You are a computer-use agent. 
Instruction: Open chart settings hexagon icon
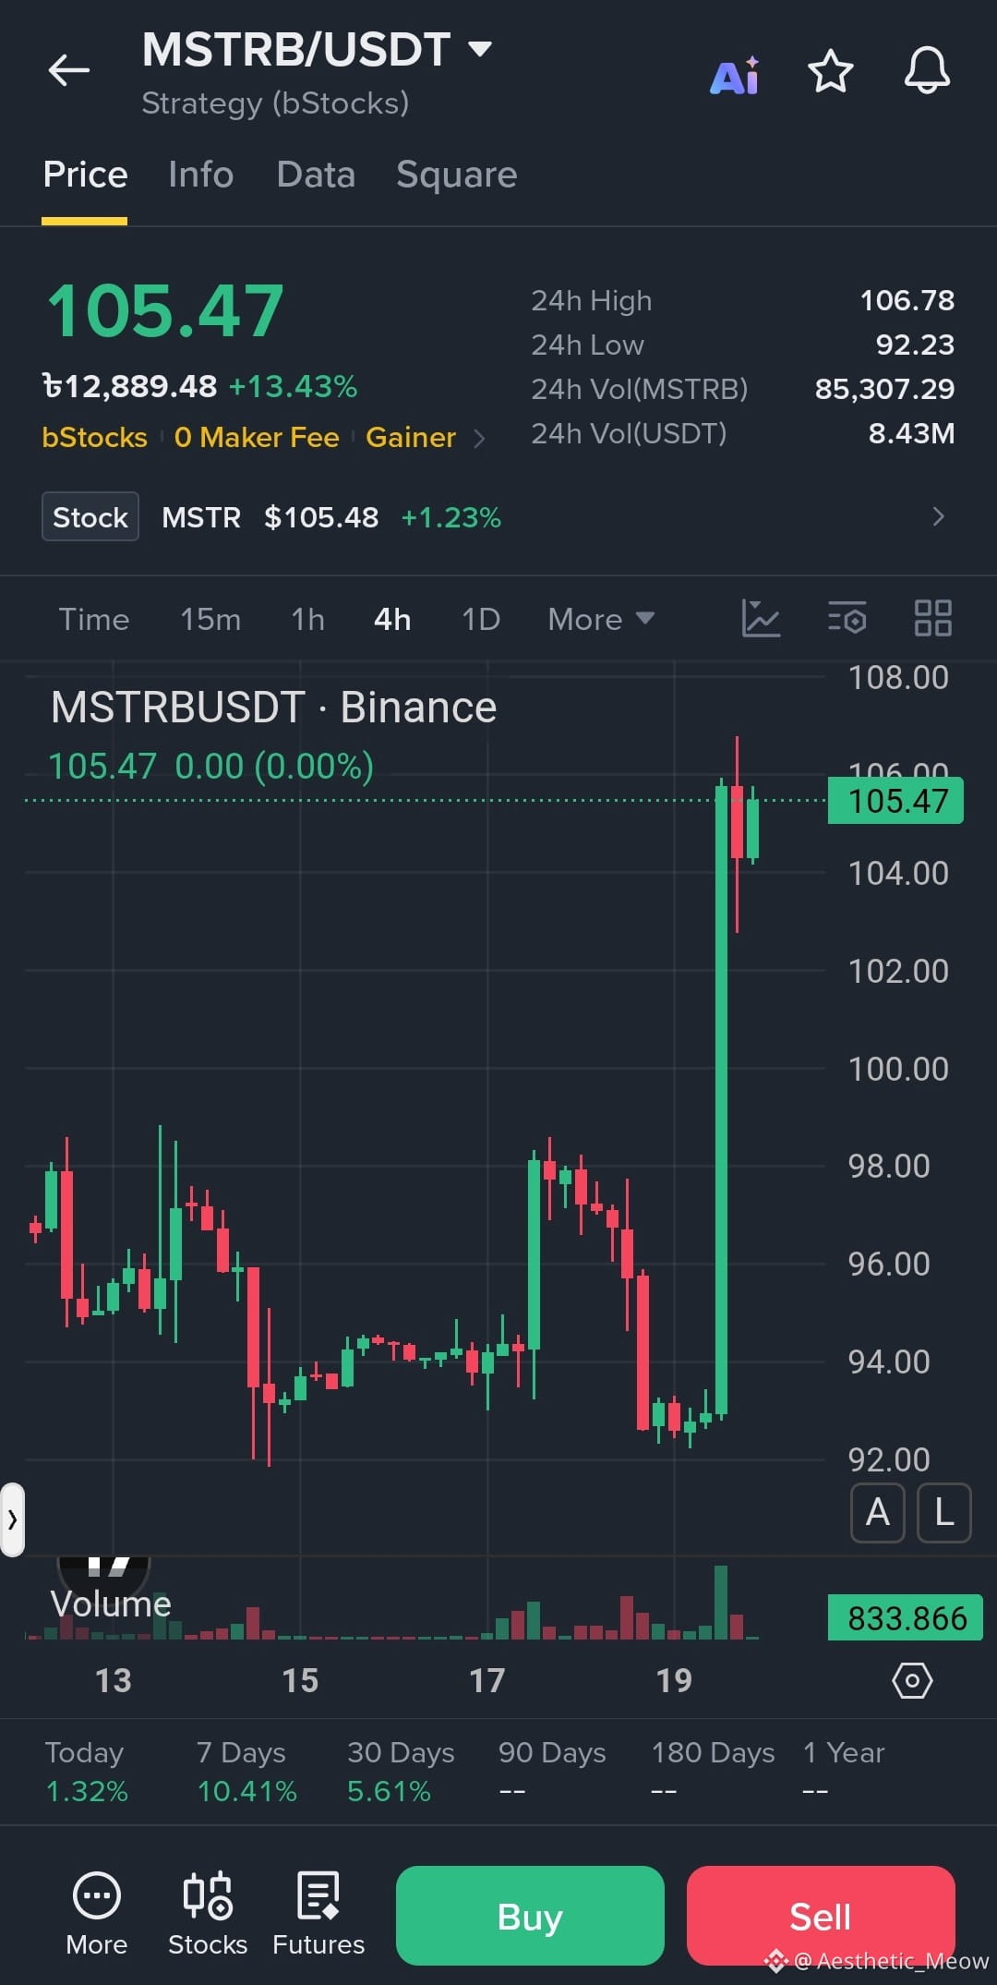912,1680
